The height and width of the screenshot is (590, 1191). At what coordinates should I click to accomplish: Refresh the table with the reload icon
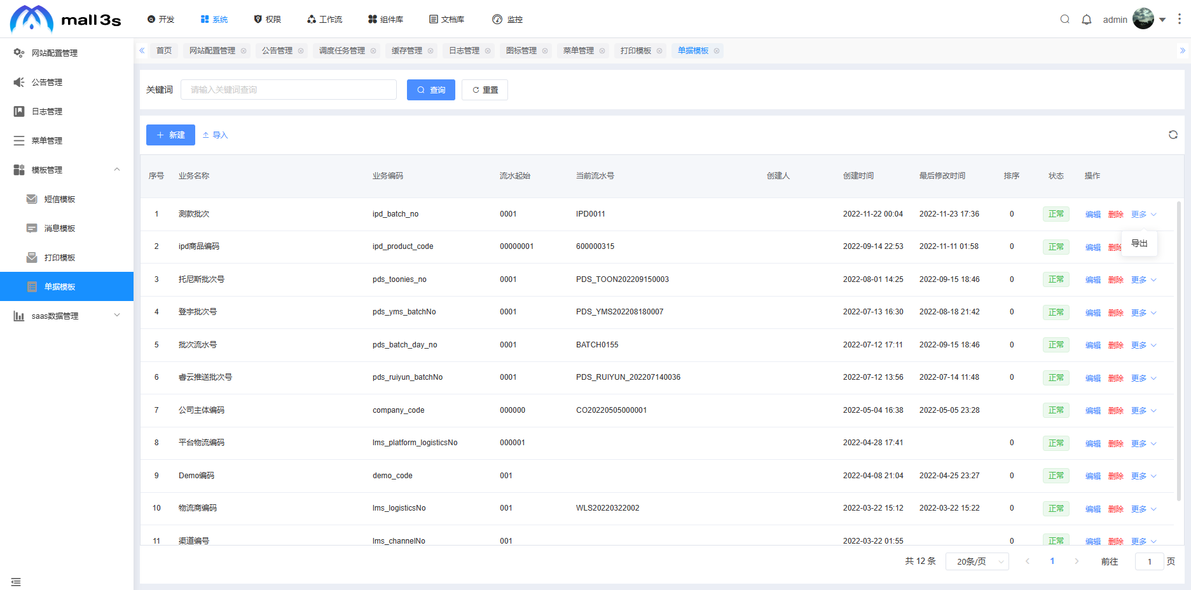point(1173,135)
